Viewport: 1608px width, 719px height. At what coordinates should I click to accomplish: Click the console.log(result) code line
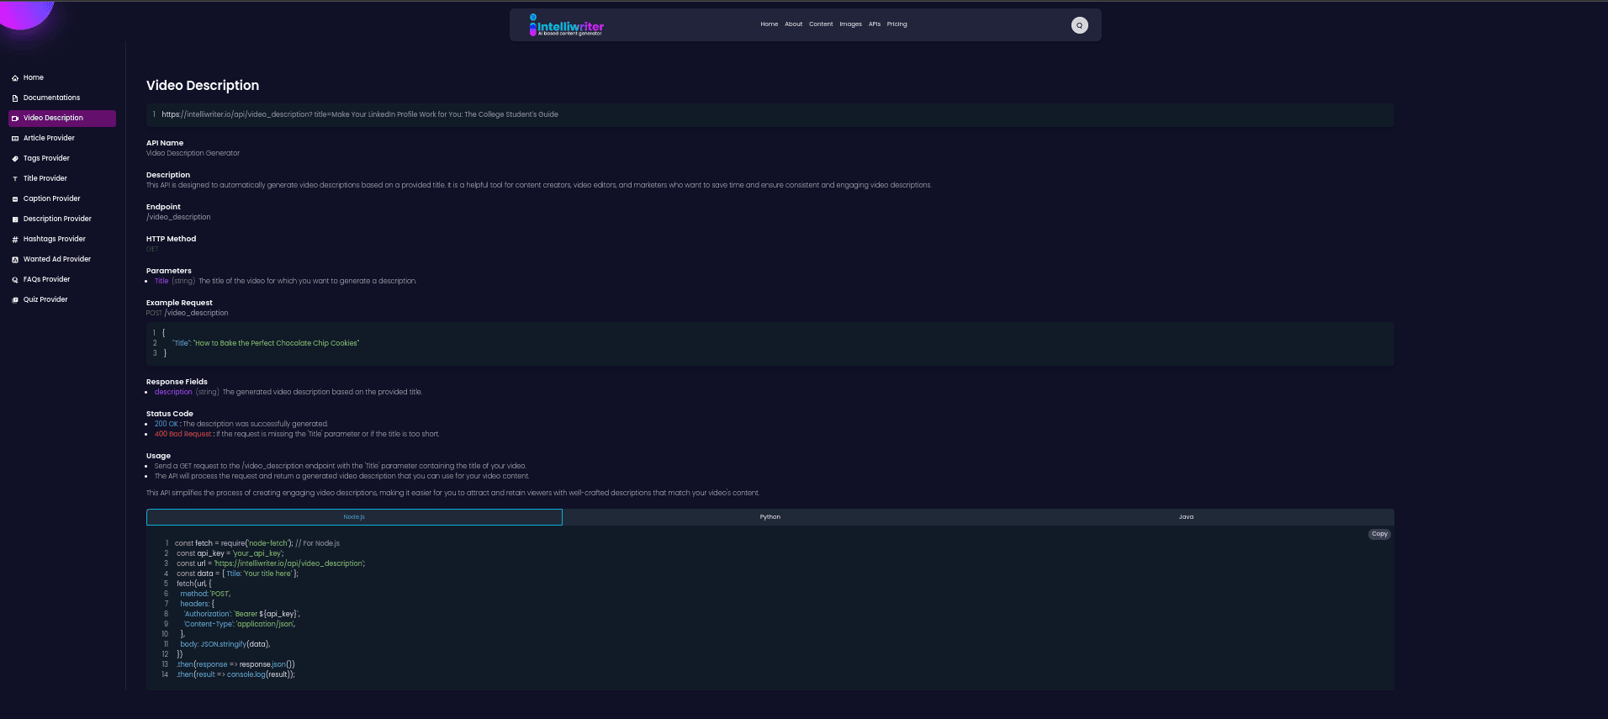235,674
